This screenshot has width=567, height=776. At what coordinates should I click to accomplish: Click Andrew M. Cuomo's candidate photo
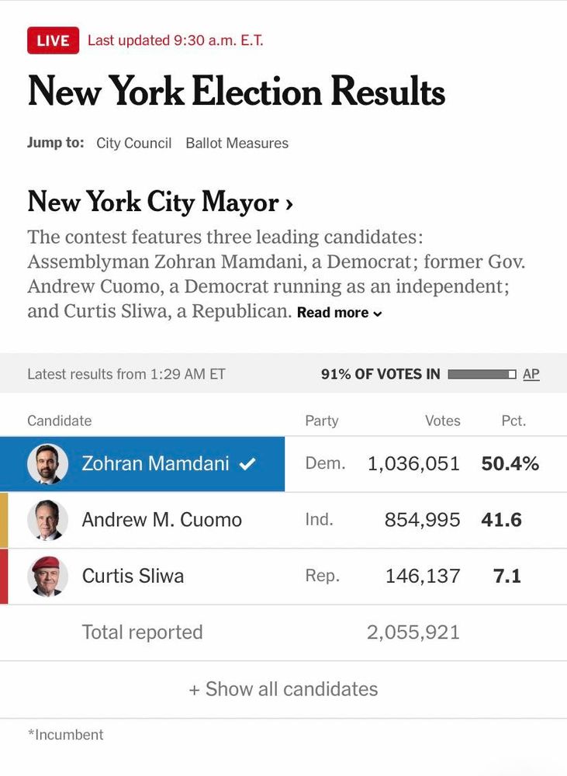point(47,520)
